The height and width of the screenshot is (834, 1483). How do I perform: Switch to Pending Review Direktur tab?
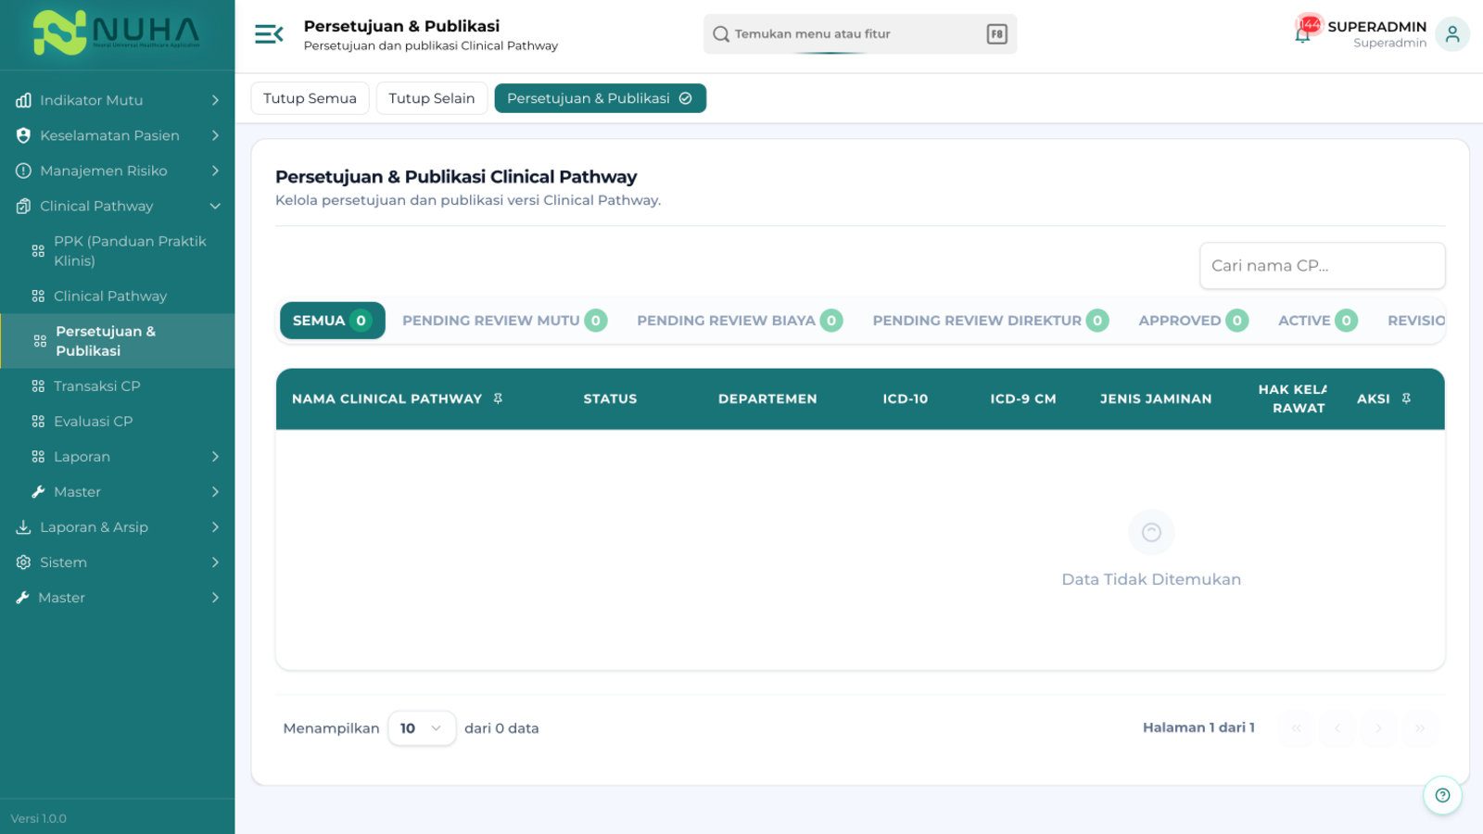(x=990, y=321)
